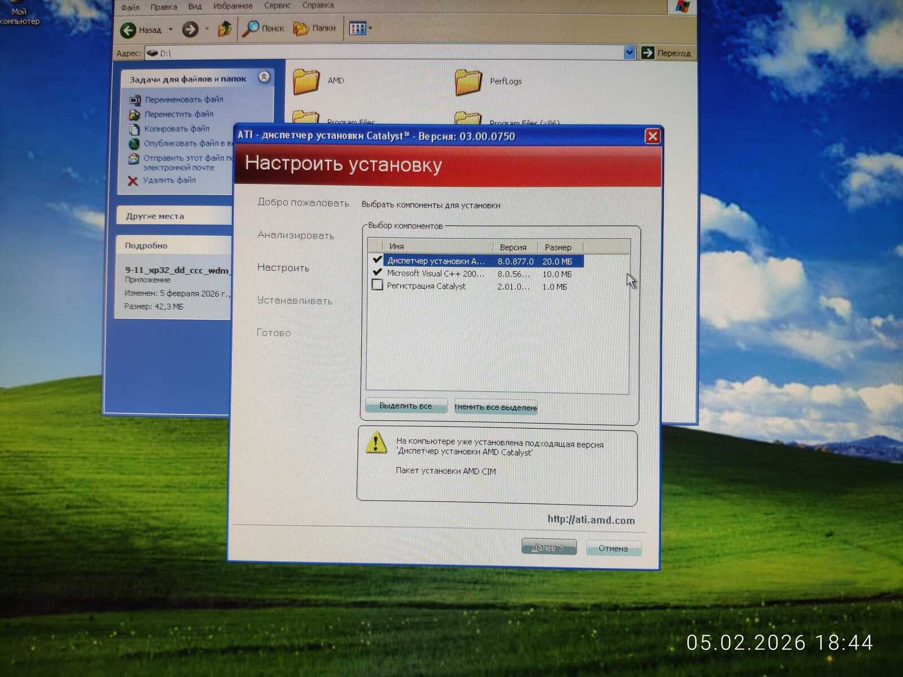
Task: Open the http://ati.amd.com link
Action: point(591,520)
